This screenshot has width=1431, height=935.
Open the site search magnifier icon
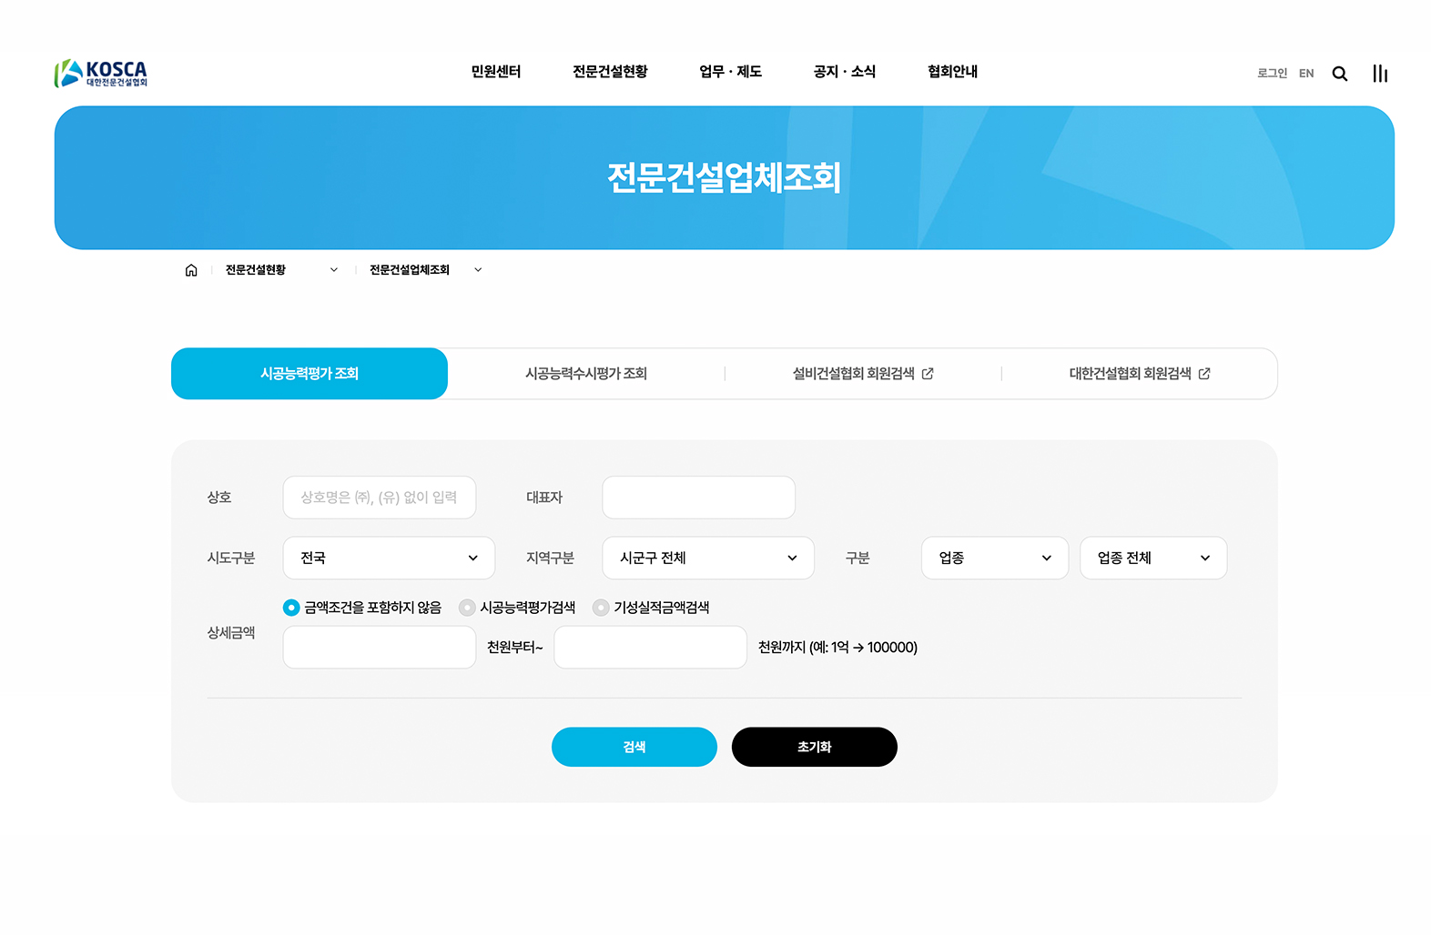(x=1339, y=74)
